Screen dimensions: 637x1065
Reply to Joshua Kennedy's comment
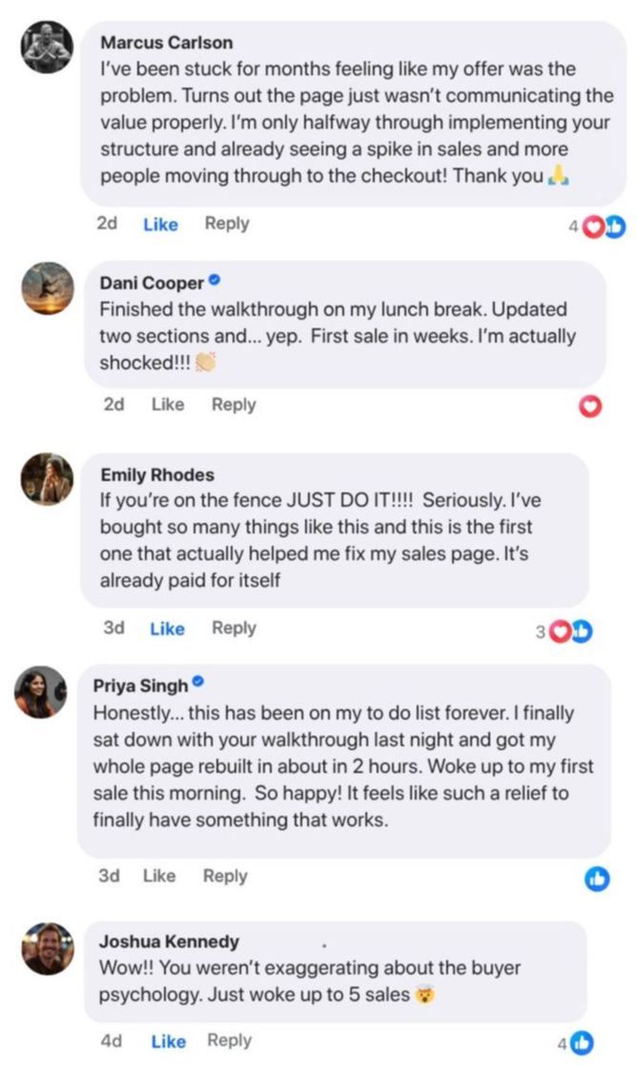point(229,1041)
